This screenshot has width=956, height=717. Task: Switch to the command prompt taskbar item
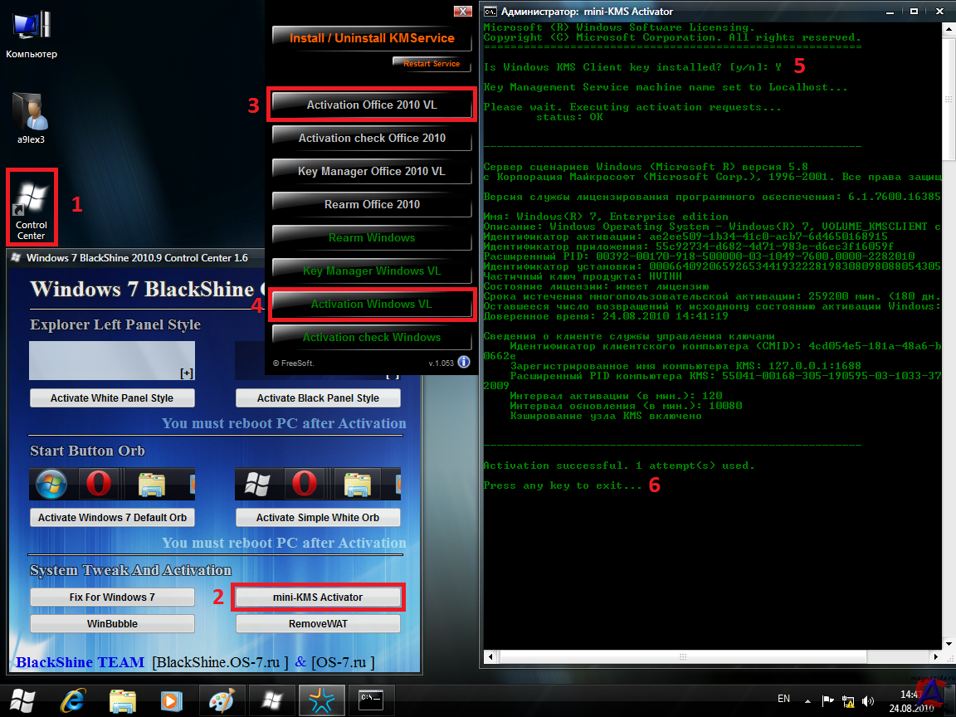[370, 700]
